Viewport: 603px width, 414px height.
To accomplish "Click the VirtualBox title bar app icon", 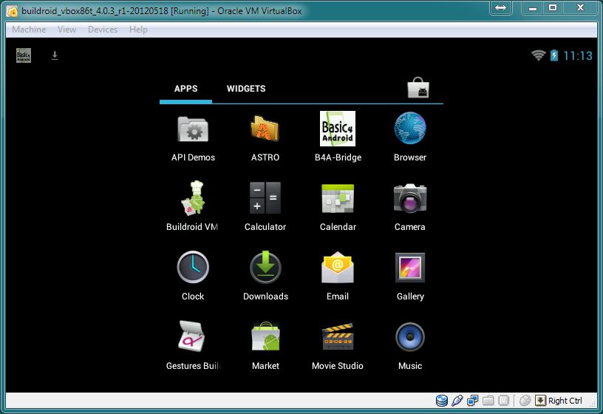I will pos(13,11).
